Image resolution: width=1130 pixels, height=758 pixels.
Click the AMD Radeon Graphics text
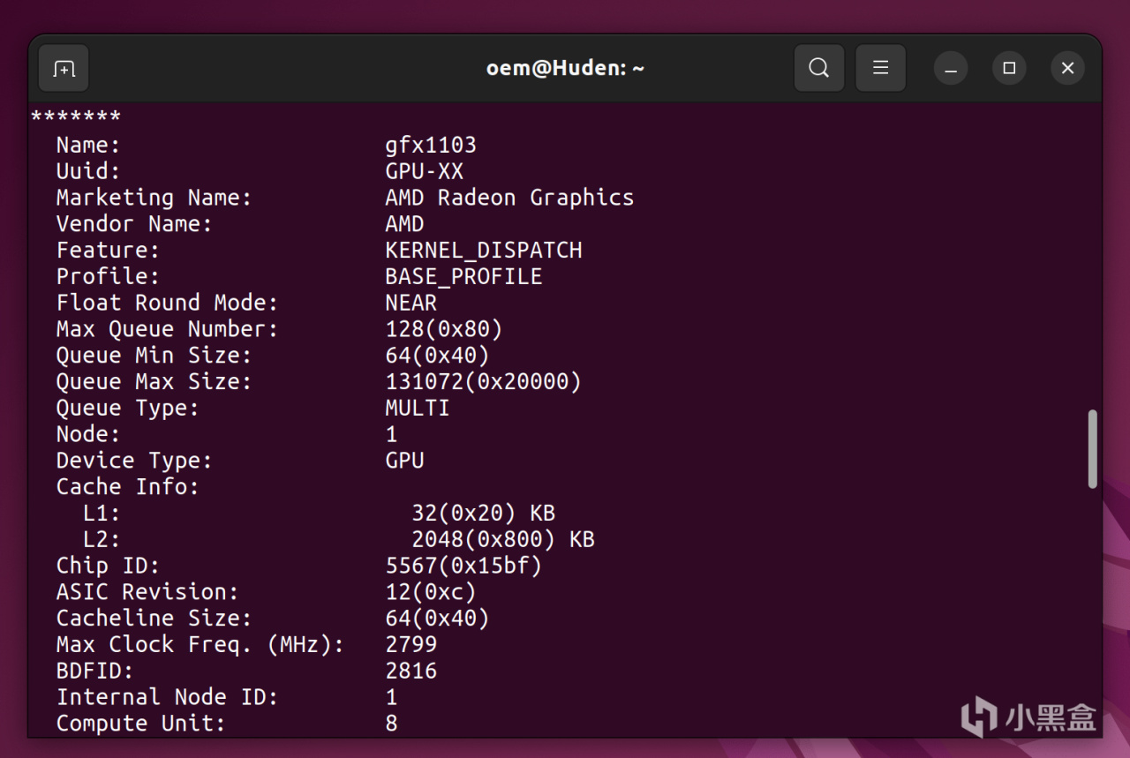coord(509,198)
